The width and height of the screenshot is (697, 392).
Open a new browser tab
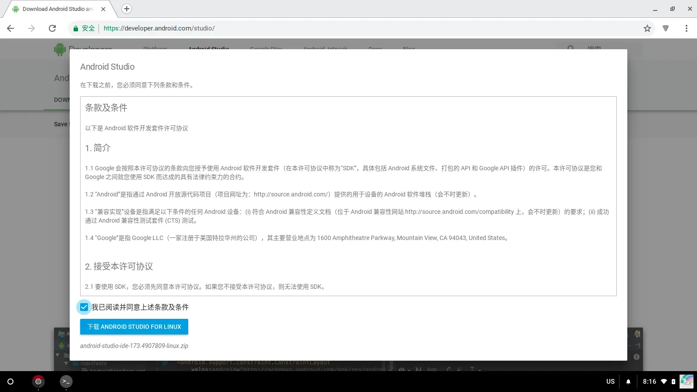[126, 9]
